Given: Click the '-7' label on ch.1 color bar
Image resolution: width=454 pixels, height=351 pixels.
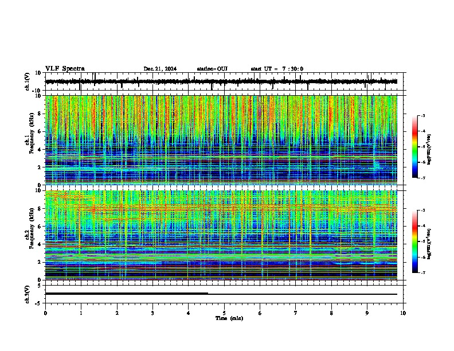Looking at the screenshot, I should (x=423, y=178).
